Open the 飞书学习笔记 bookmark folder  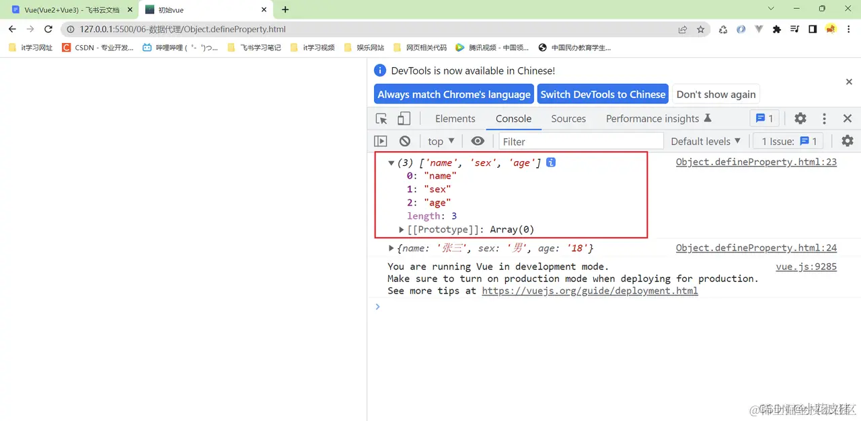[x=254, y=48]
